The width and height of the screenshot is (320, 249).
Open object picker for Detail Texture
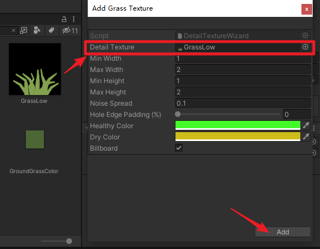(305, 47)
